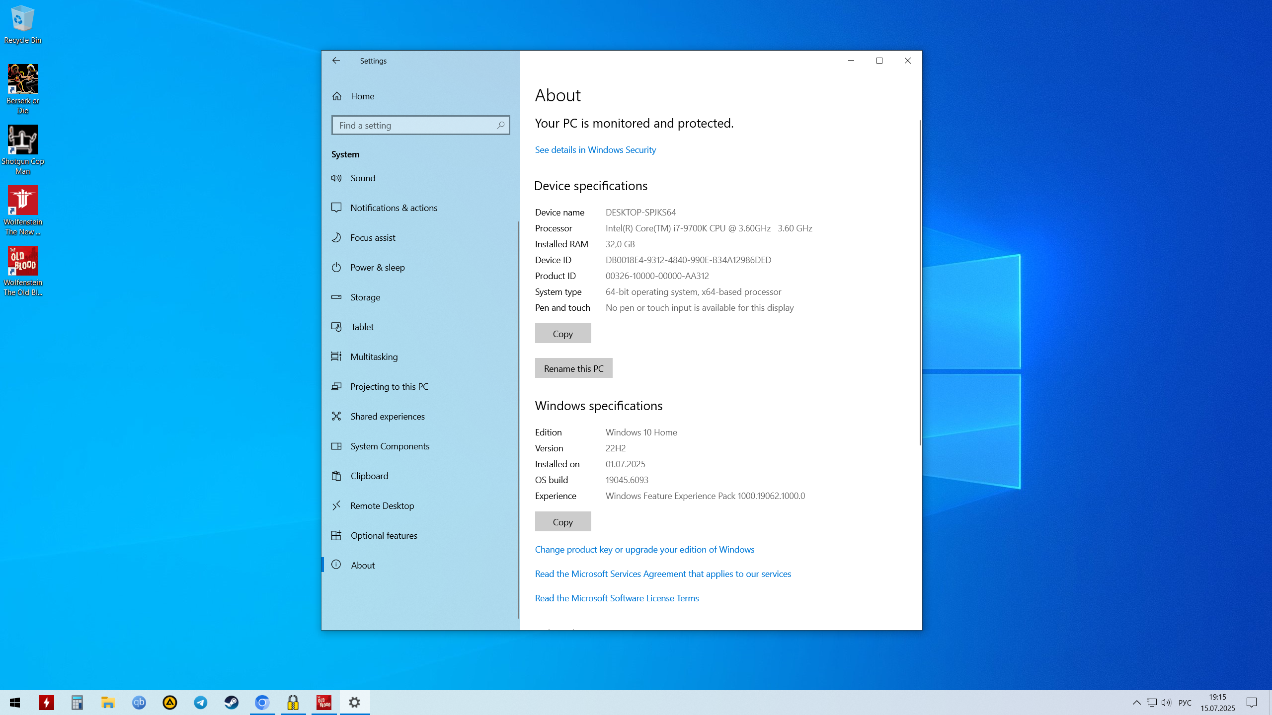The width and height of the screenshot is (1272, 715).
Task: Open File Explorer from the taskbar
Action: (x=108, y=703)
